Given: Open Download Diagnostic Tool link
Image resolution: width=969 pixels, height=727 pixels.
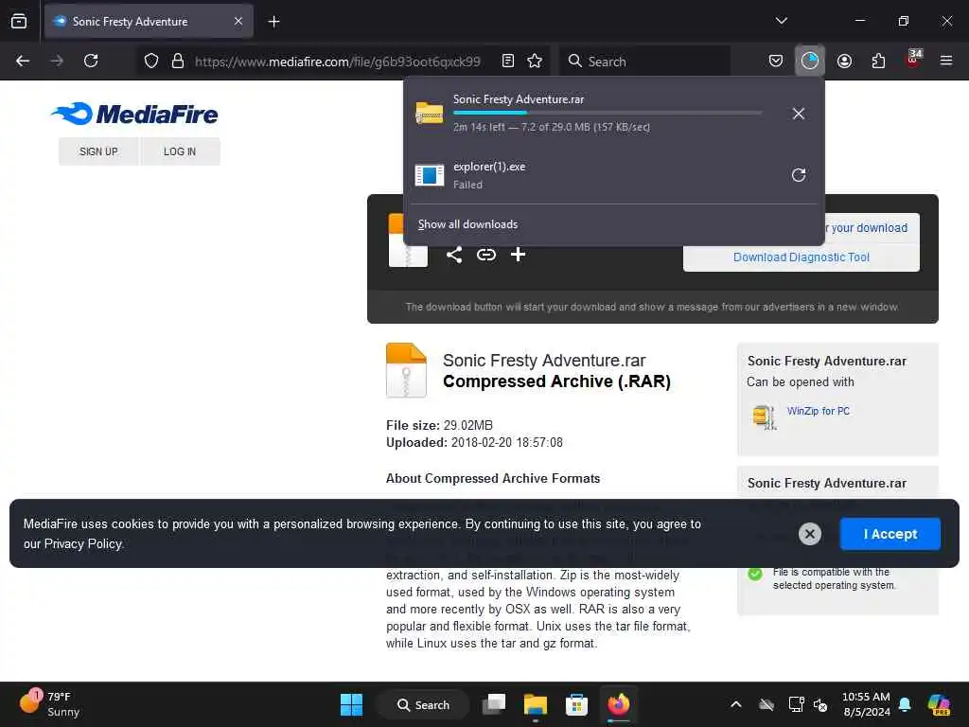Looking at the screenshot, I should (x=801, y=257).
